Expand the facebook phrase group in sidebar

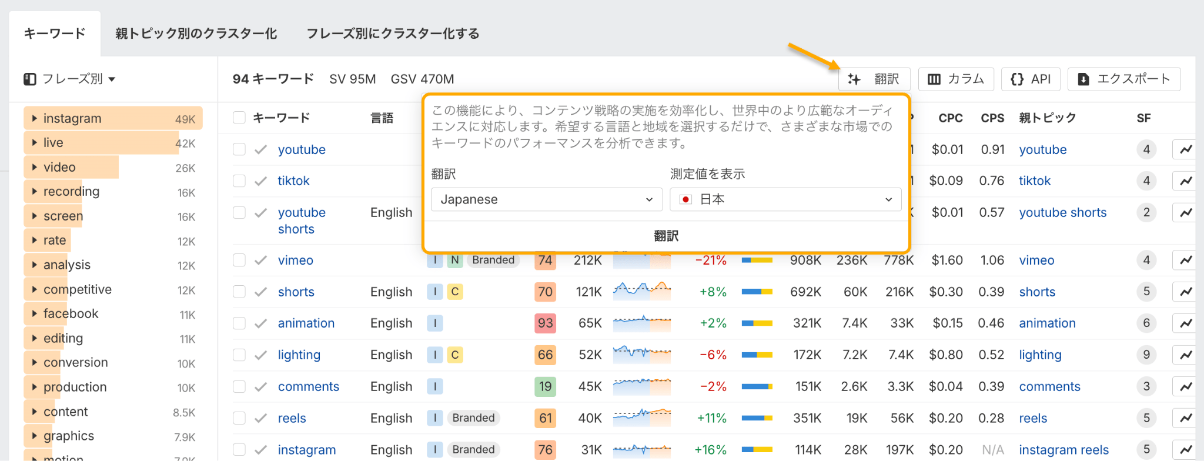click(34, 313)
